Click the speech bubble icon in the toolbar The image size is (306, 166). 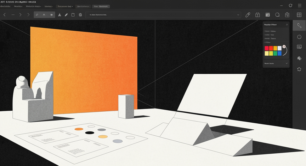point(277,15)
